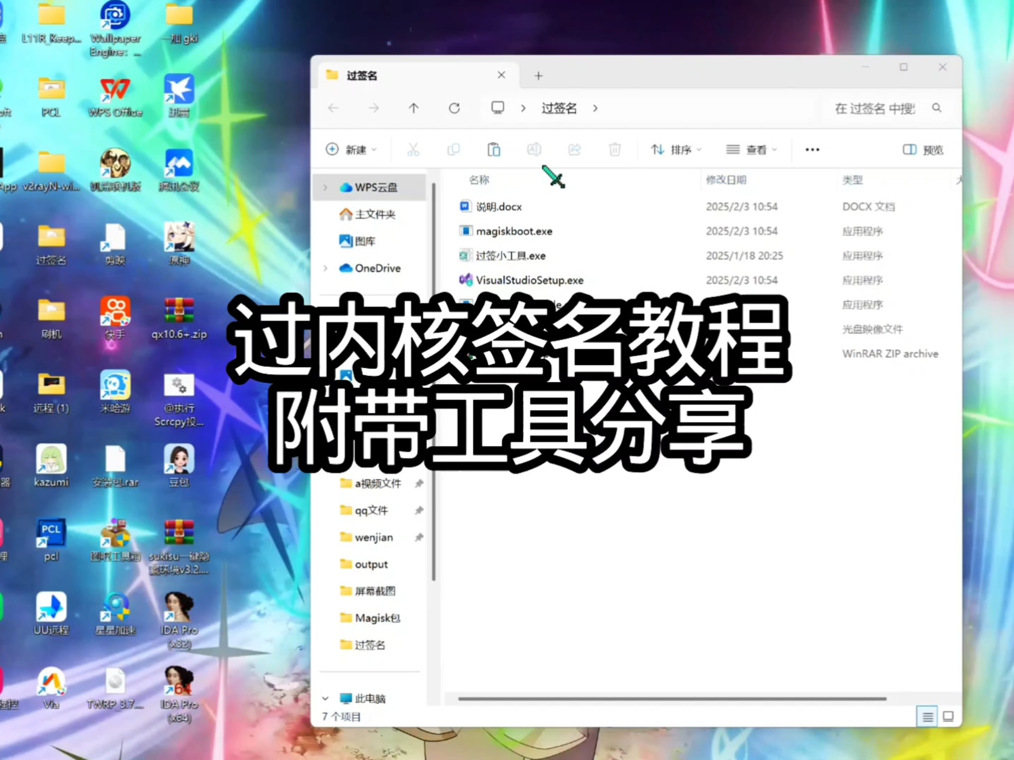Screen dimensions: 1014x760
Task: Click the Paste clipboard icon
Action: coord(494,150)
